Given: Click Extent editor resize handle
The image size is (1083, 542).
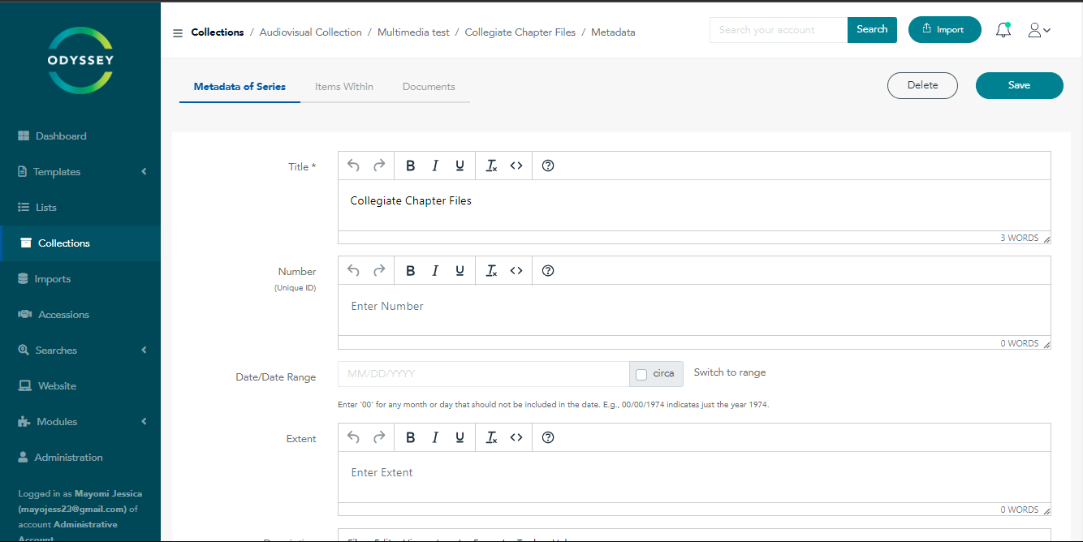Looking at the screenshot, I should 1046,510.
